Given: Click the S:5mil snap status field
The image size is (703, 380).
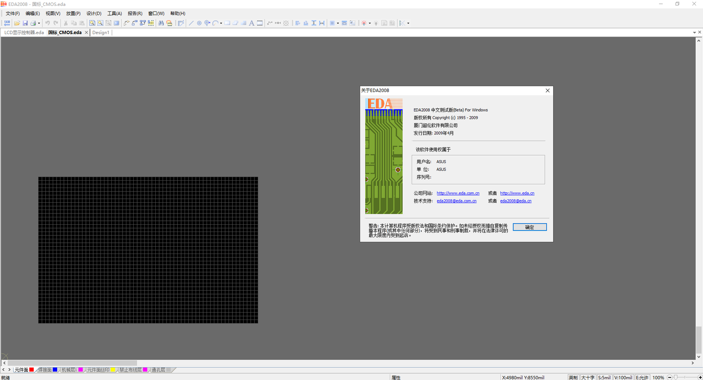Looking at the screenshot, I should (x=605, y=378).
